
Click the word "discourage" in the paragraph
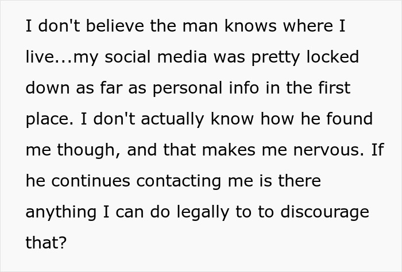tap(324, 212)
